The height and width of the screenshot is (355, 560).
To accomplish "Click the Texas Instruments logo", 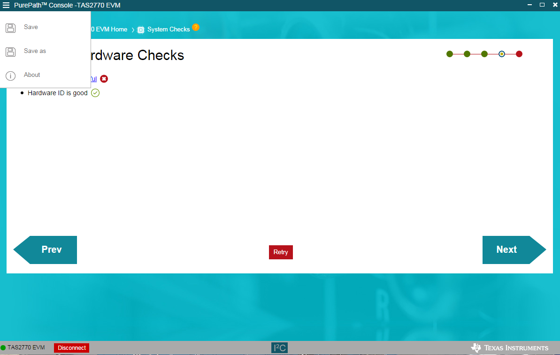I will click(510, 348).
